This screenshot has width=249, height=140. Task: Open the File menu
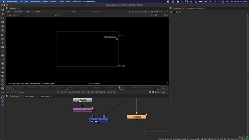21,2
